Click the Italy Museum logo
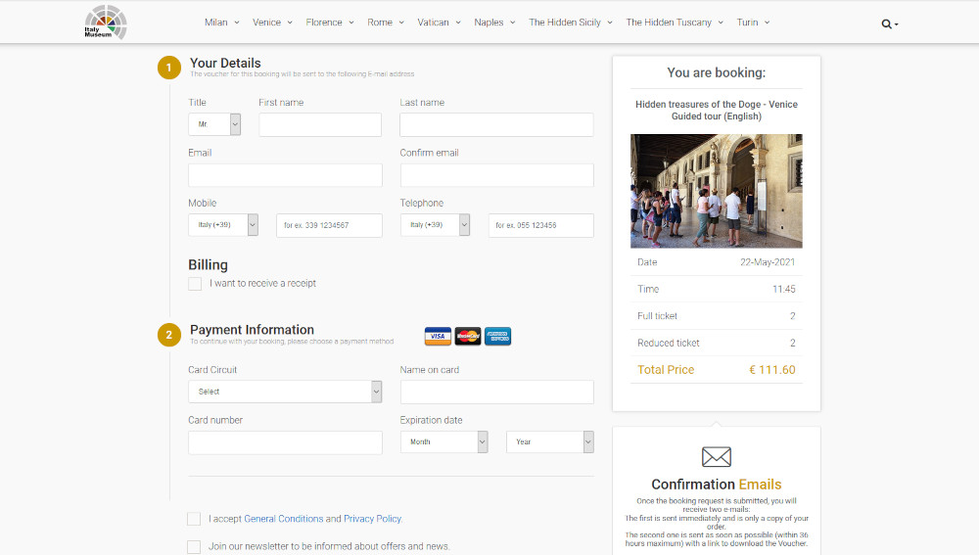Image resolution: width=979 pixels, height=555 pixels. point(106,23)
